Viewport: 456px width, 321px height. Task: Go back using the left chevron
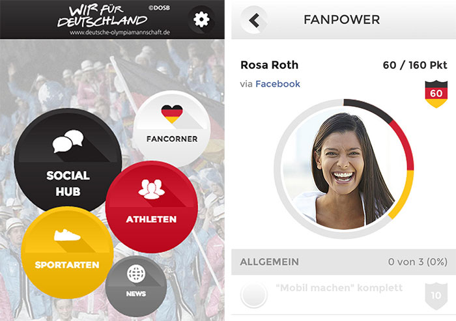[x=254, y=20]
